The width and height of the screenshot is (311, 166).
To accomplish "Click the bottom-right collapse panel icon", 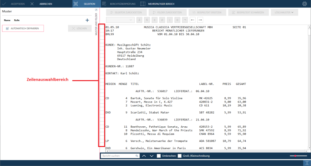I will 306,163.
